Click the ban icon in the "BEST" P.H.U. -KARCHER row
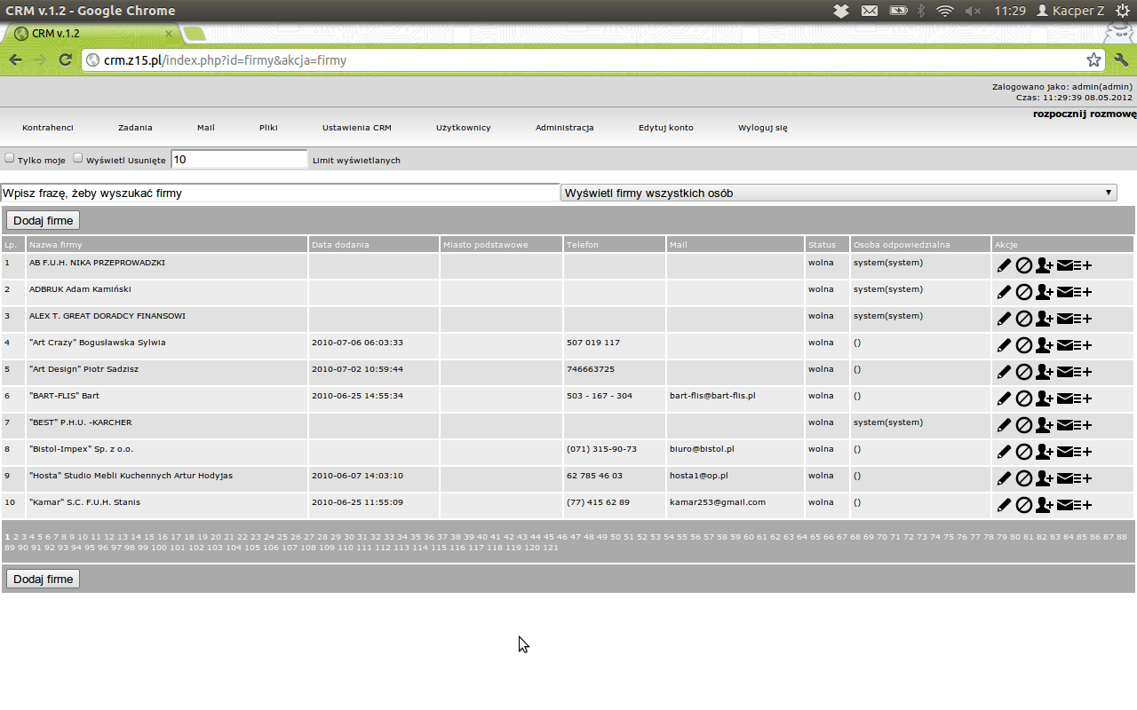The width and height of the screenshot is (1137, 710). (1024, 425)
